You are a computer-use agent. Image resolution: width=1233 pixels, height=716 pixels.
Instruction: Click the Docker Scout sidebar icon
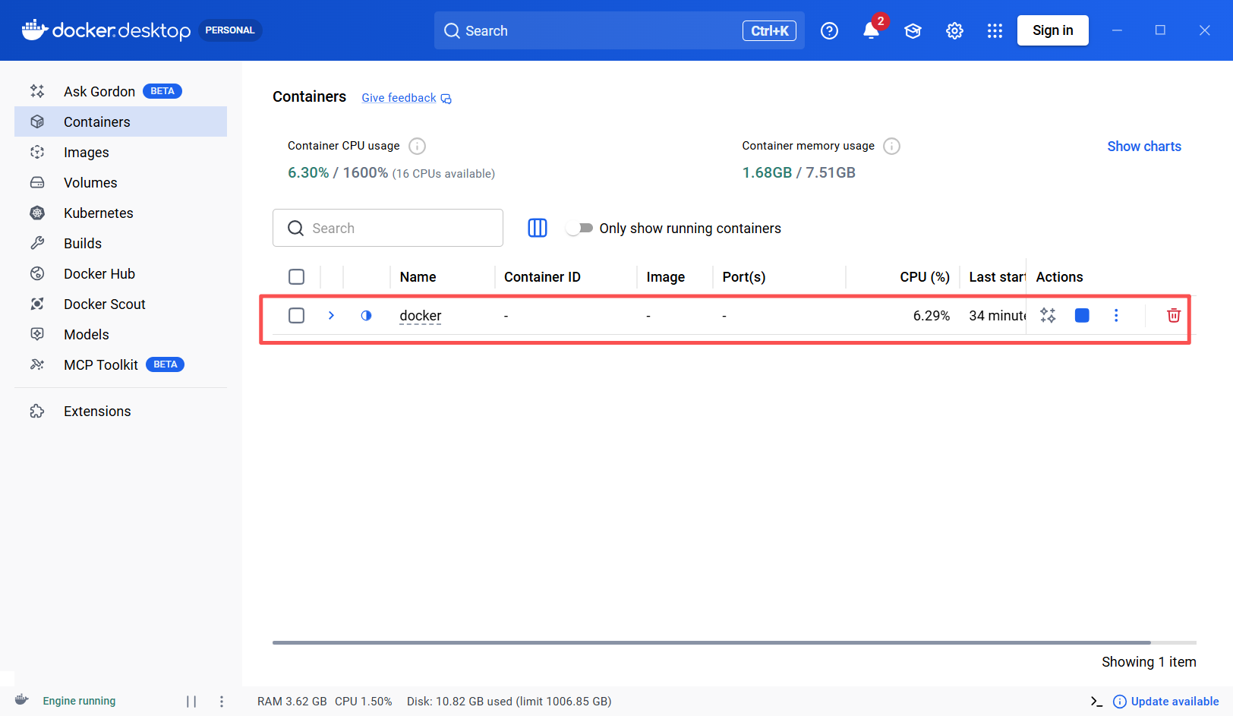point(37,304)
